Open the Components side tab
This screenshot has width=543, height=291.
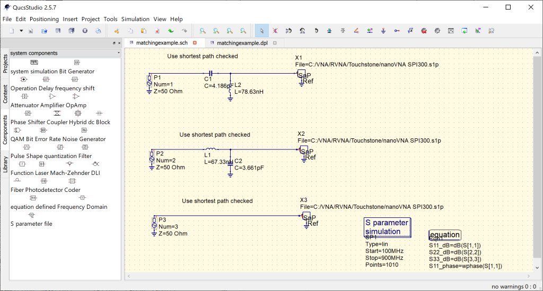[x=5, y=130]
